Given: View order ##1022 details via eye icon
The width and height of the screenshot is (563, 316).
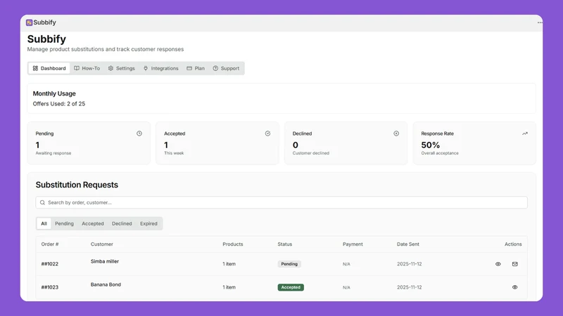Looking at the screenshot, I should [498, 264].
